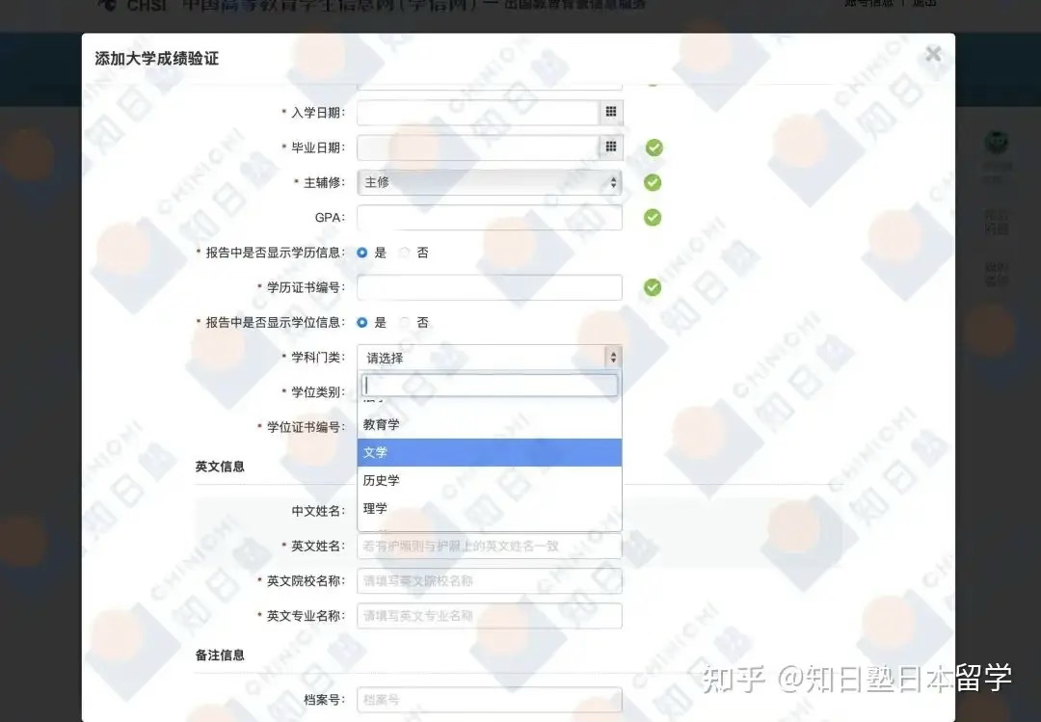Select 是 for 显示学位信息

click(x=362, y=322)
